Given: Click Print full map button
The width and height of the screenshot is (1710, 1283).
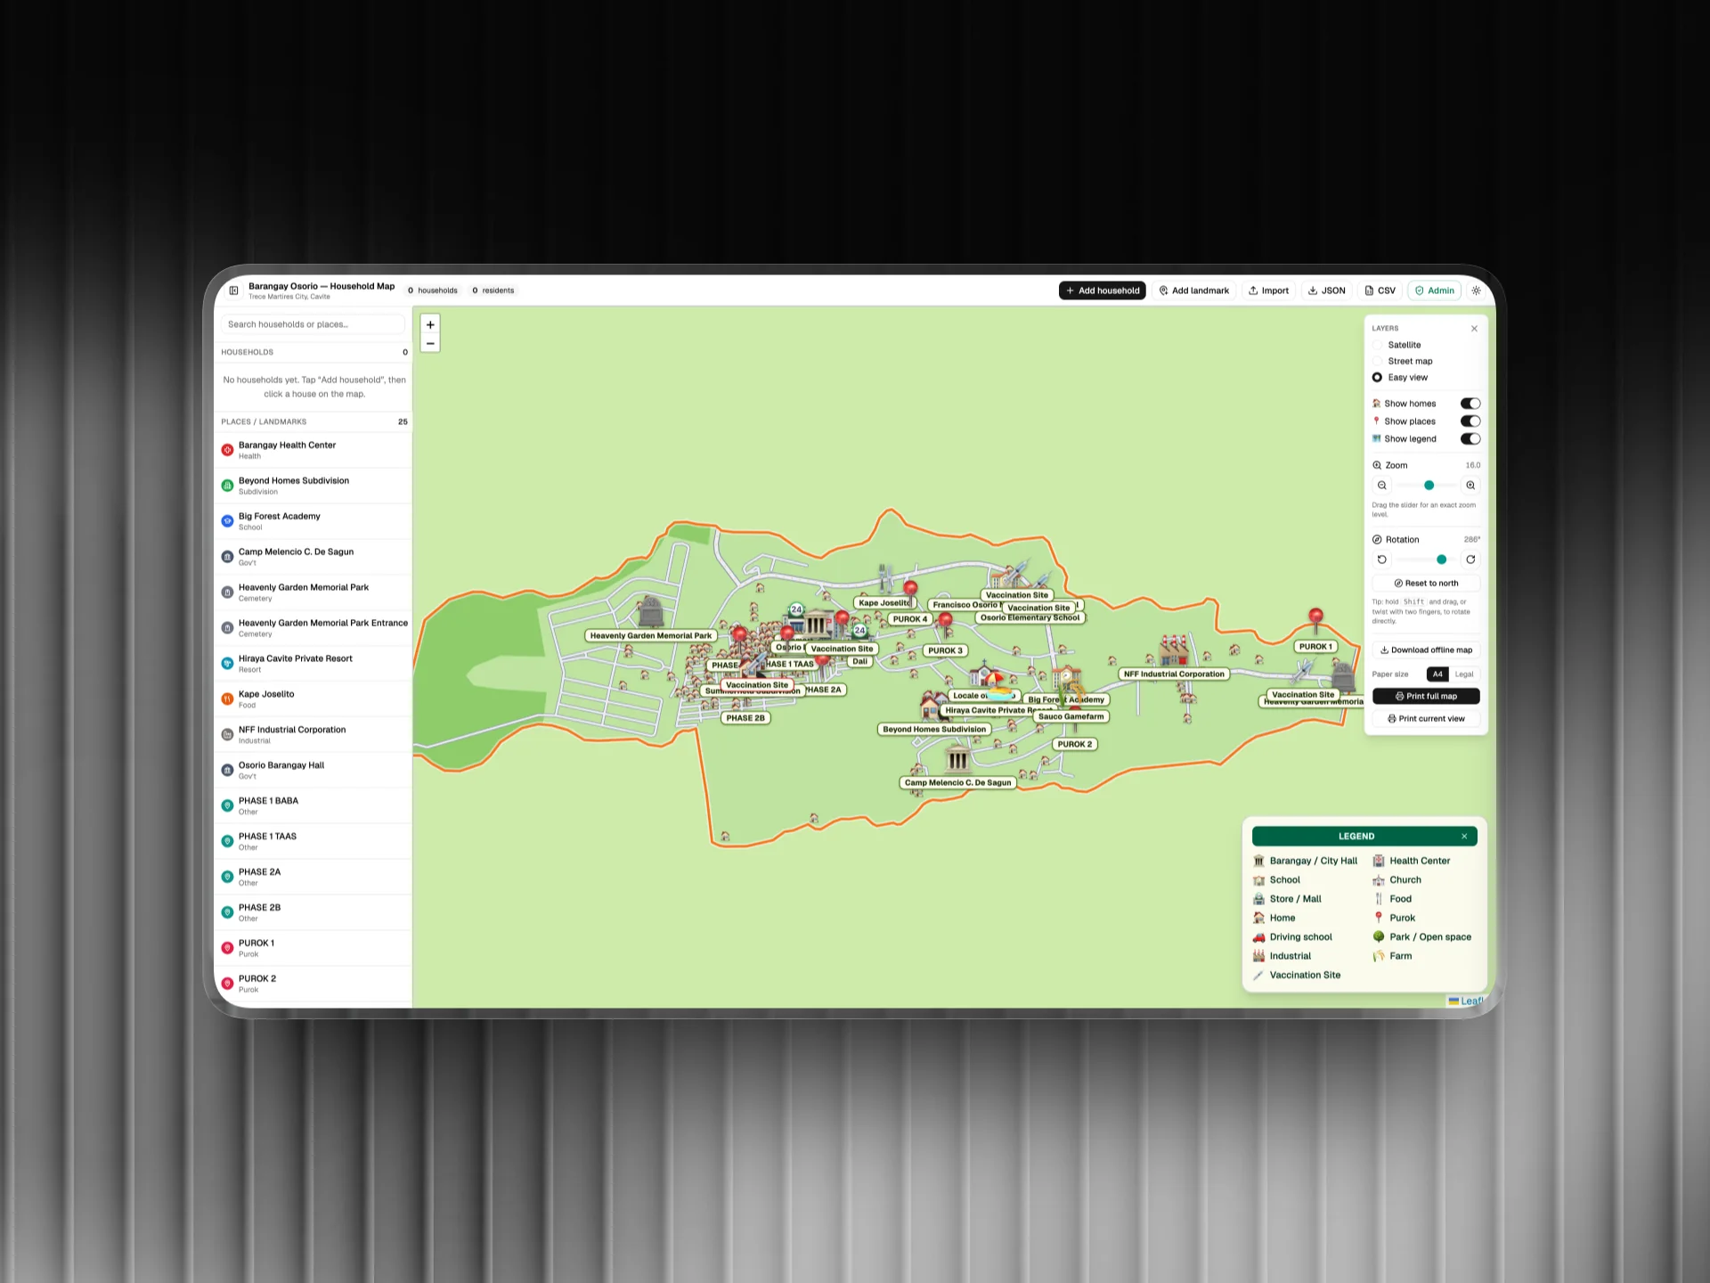Looking at the screenshot, I should coord(1426,697).
